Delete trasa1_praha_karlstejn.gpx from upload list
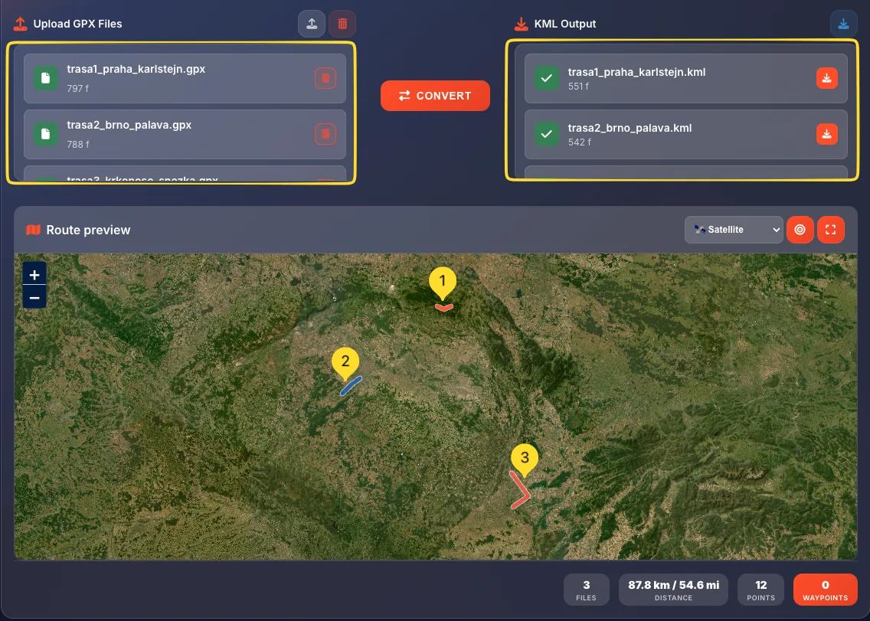The height and width of the screenshot is (621, 870). (325, 78)
